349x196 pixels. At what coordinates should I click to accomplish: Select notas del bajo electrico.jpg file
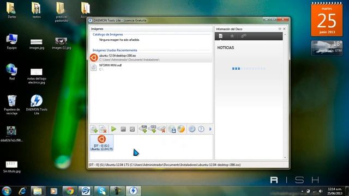37,76
